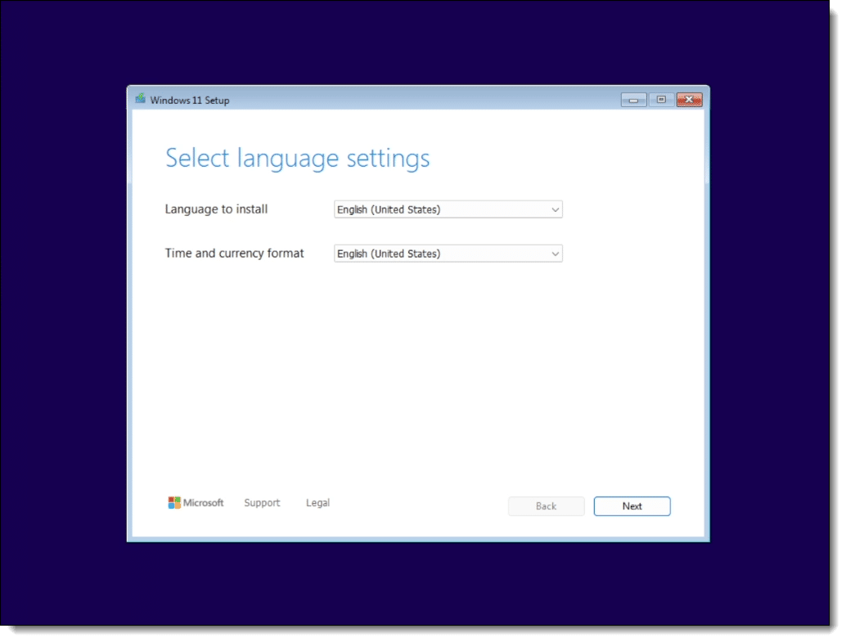Click the Windows 11 Setup title bar icon
This screenshot has width=846, height=642.
(x=140, y=99)
